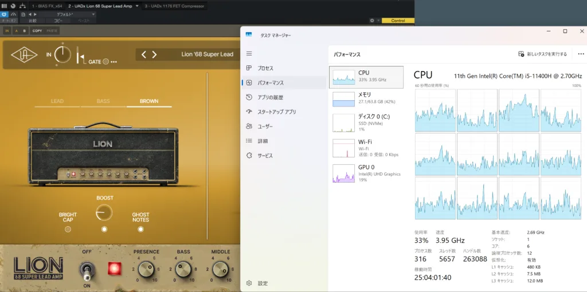Select the Memory performance item

[366, 98]
